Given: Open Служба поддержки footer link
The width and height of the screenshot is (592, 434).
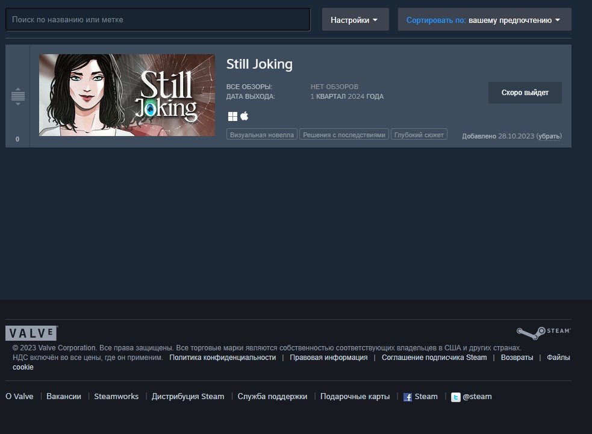Looking at the screenshot, I should (x=272, y=397).
